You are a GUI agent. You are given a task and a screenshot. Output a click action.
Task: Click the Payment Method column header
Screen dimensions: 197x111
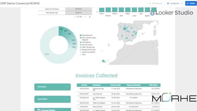(x=134, y=85)
